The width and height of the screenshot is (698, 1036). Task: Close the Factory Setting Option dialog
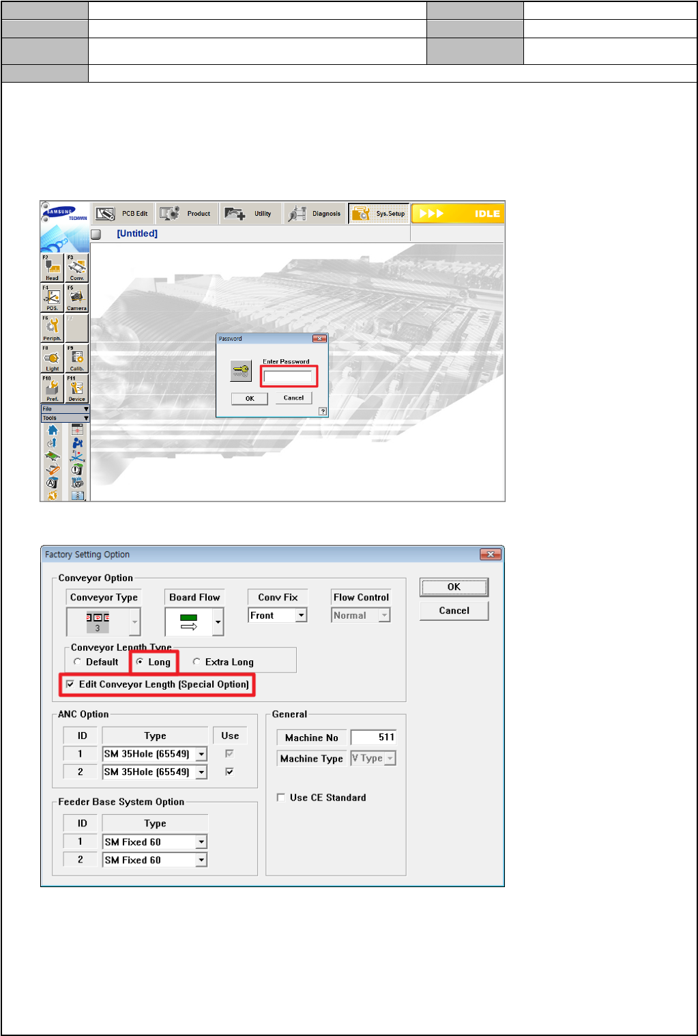[491, 555]
